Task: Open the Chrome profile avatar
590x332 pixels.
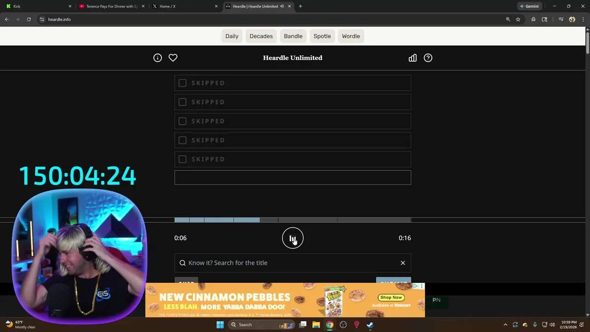Action: (x=572, y=19)
